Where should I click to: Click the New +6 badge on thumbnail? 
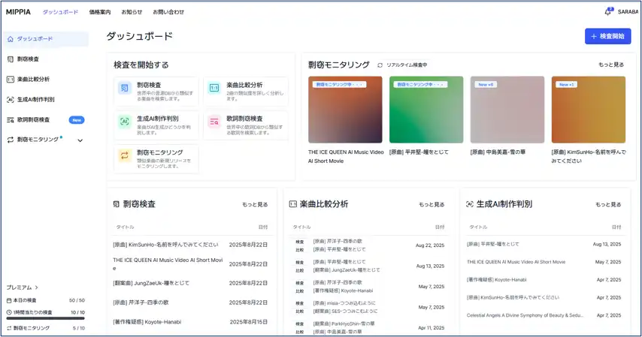pyautogui.click(x=486, y=85)
